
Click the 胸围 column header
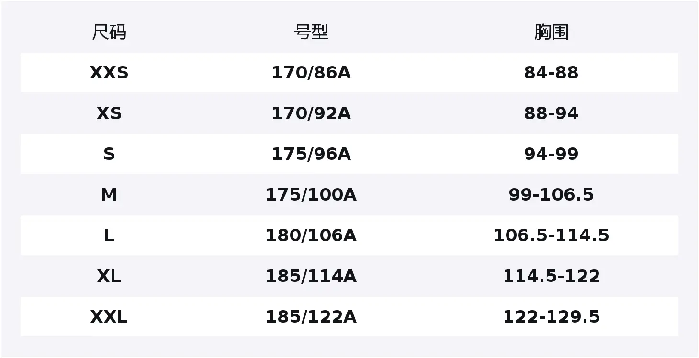pos(551,33)
